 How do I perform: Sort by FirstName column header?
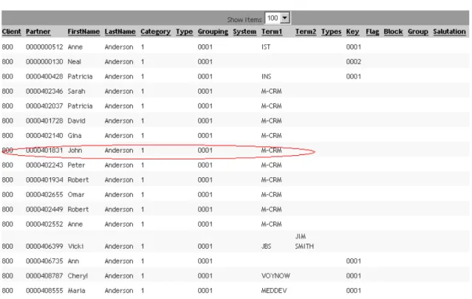coord(83,32)
